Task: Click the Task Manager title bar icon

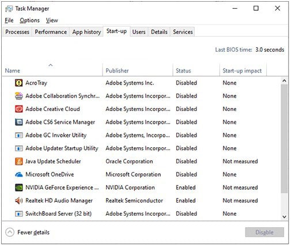Action: point(9,9)
